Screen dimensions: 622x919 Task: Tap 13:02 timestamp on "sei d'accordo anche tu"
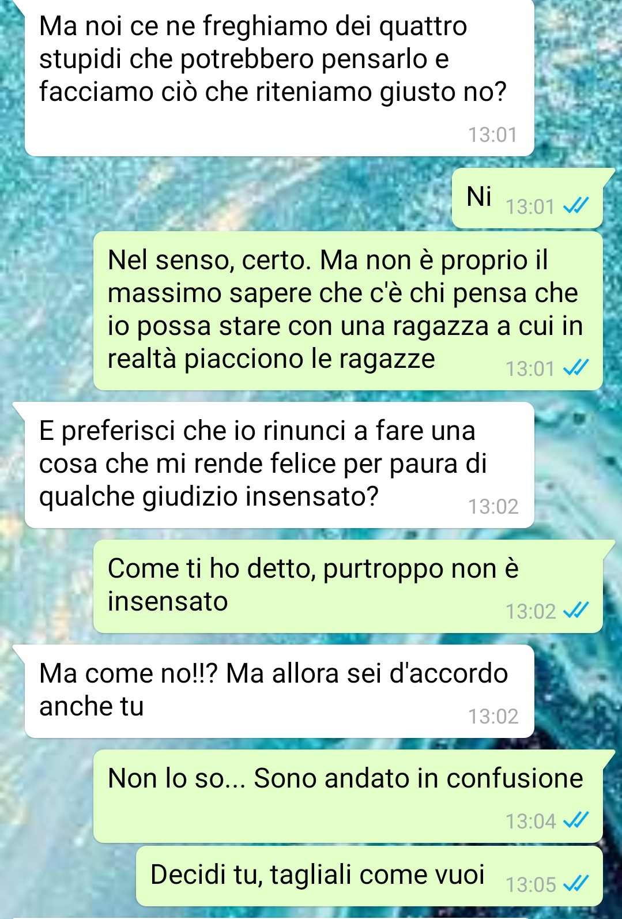[x=493, y=716]
